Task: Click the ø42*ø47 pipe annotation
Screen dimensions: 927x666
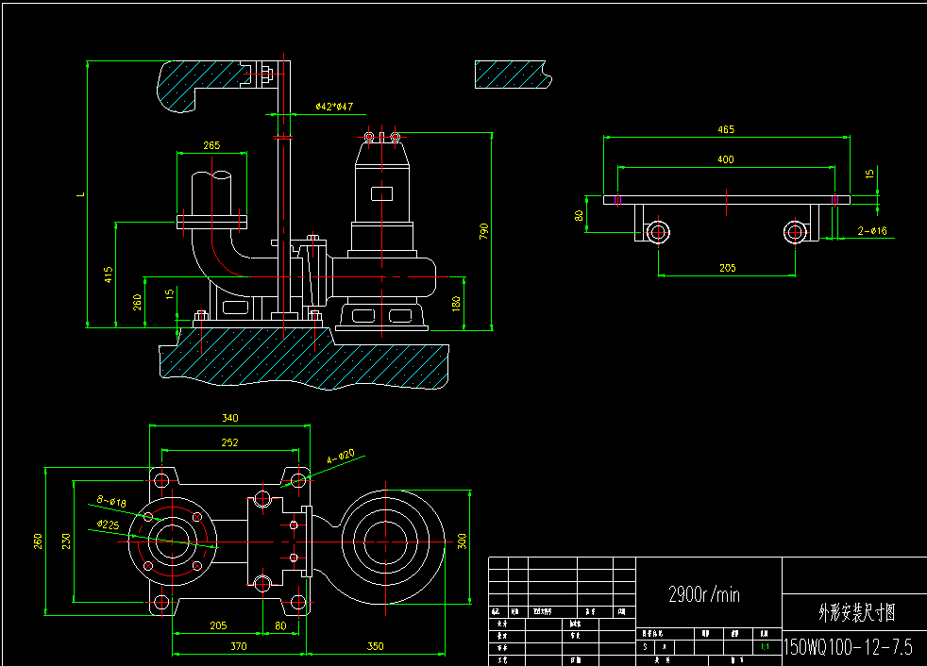Action: pos(334,107)
